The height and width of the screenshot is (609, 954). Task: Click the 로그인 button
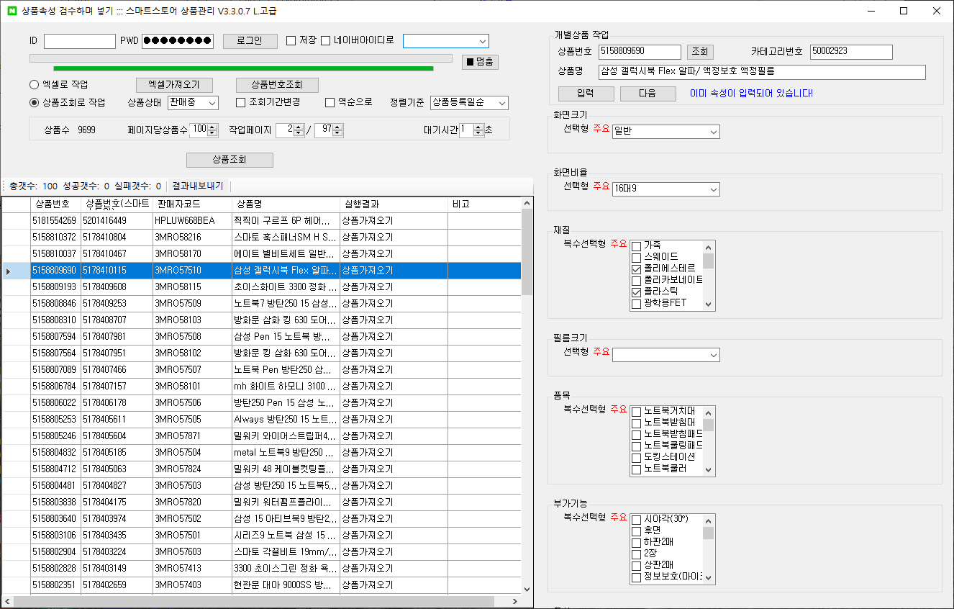250,41
